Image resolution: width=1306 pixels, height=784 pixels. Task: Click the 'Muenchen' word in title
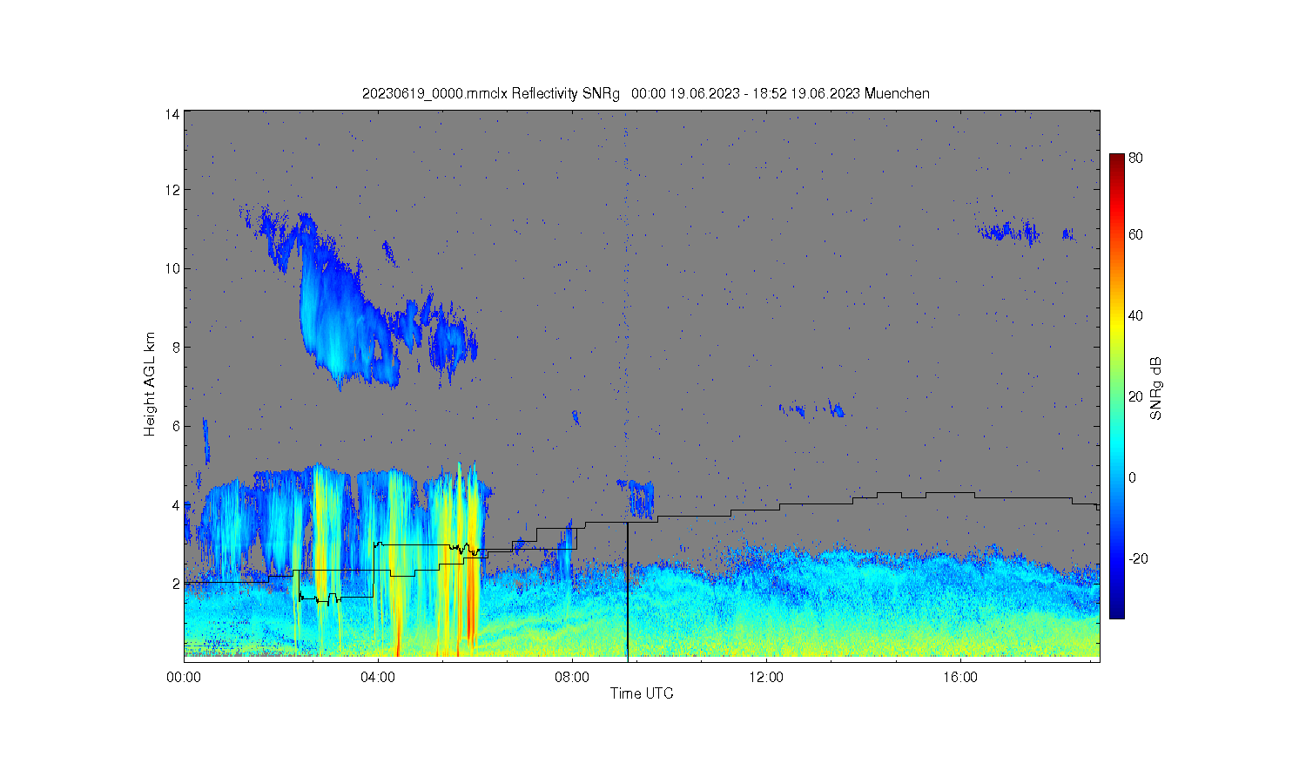click(897, 93)
